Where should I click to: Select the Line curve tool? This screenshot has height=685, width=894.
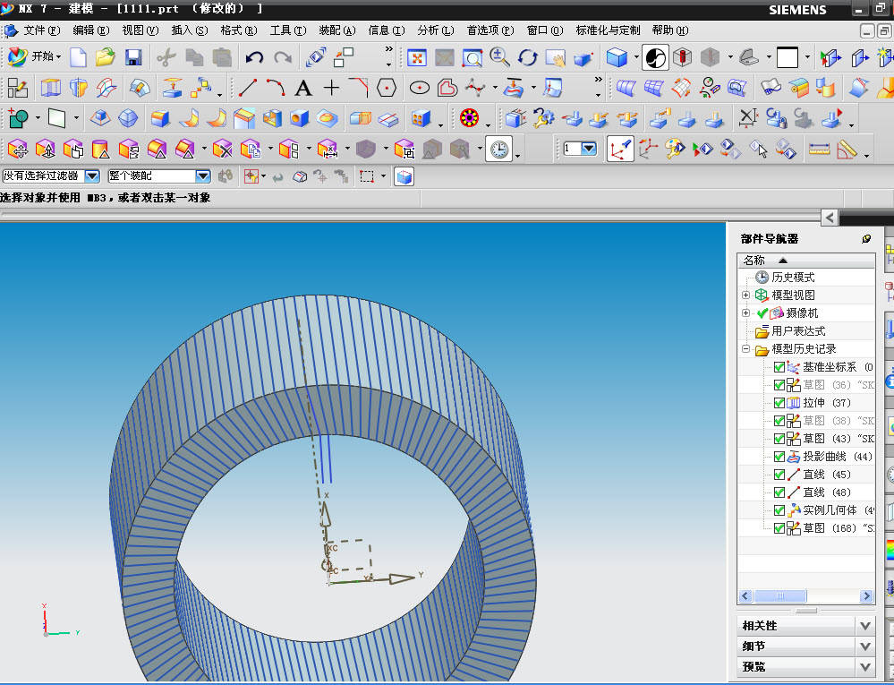coord(248,88)
